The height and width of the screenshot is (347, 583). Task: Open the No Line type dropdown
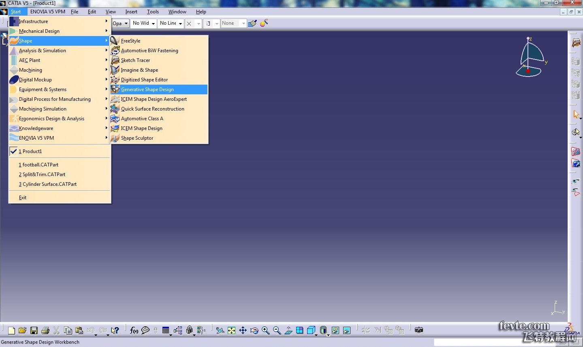tap(171, 23)
